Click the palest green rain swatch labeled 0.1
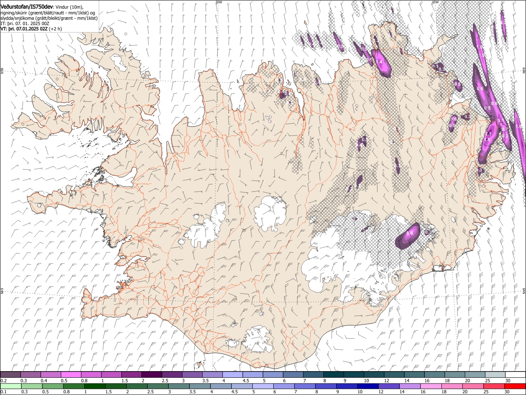 coord(11,386)
